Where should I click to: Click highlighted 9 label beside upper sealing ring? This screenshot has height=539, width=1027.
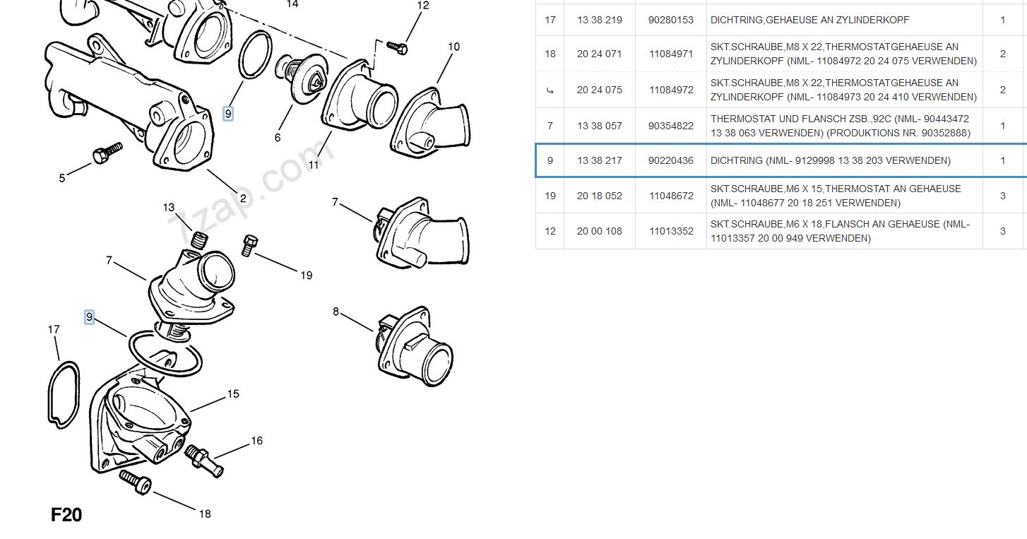(x=227, y=114)
